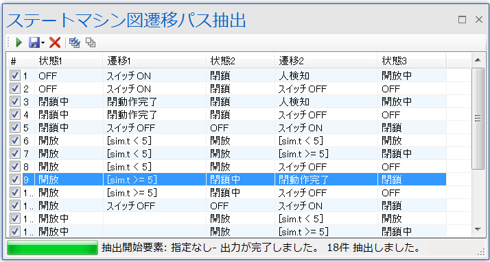Click the overlapping squares toolbar icon
Screen dimensions: 490x262
[x=91, y=42]
